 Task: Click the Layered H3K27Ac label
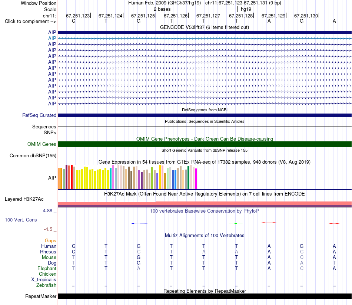tap(24, 199)
